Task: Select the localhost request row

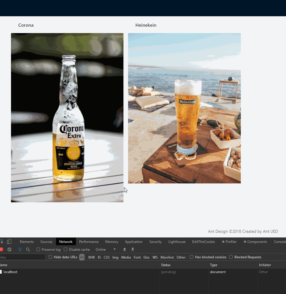Action: coord(143,272)
